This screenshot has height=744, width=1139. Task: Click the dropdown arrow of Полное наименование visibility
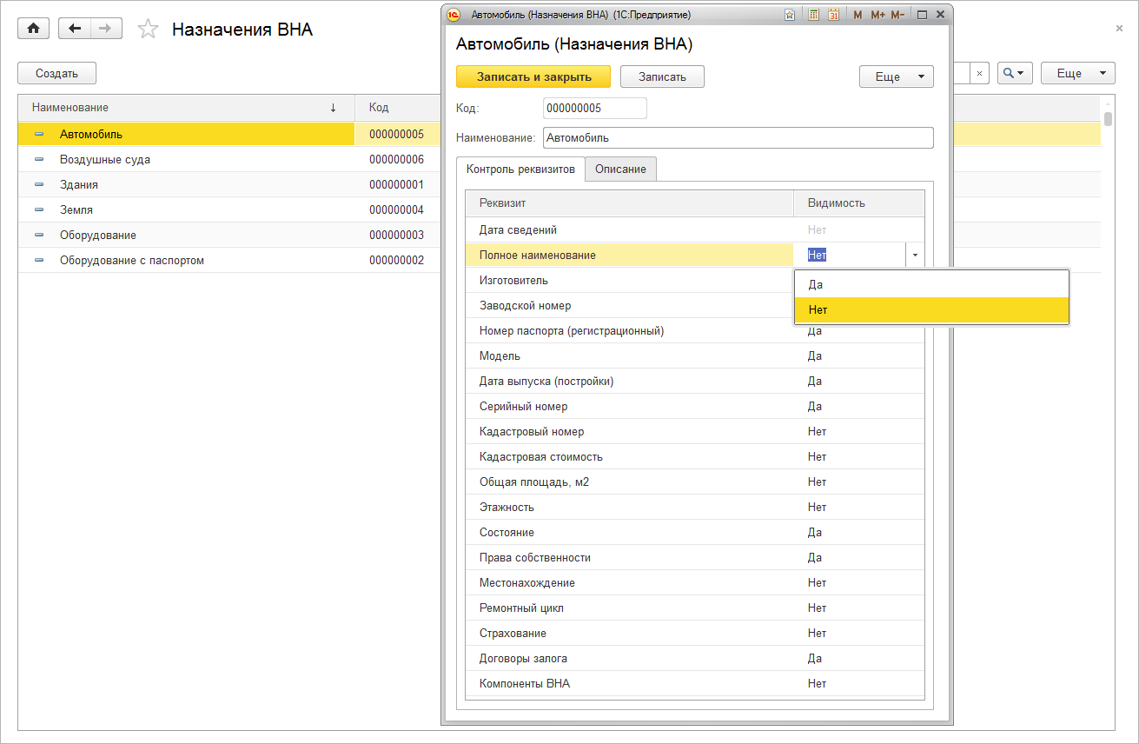[915, 256]
